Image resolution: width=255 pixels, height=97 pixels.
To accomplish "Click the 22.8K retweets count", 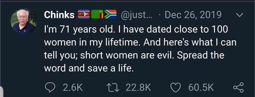I will click(139, 87).
